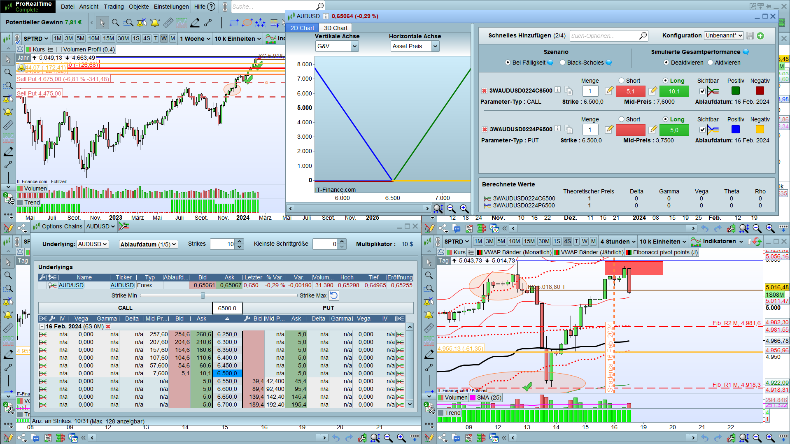The width and height of the screenshot is (790, 444).
Task: Choose Aktivieren for simulated performance
Action: click(710, 63)
